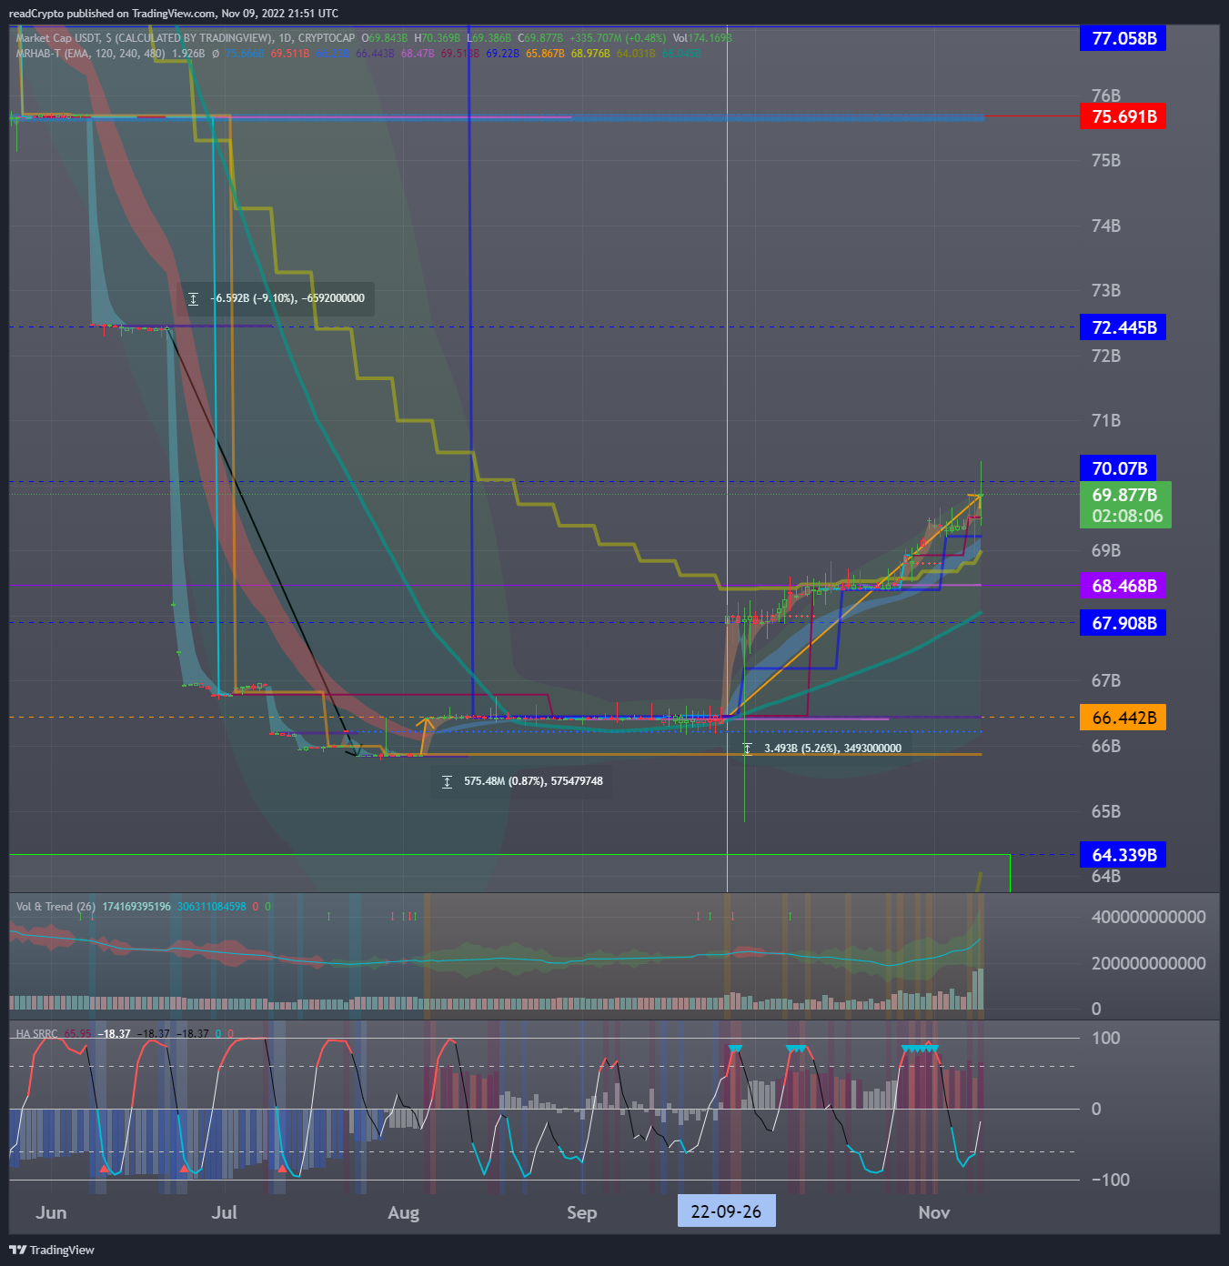Click the −100 level on HA SRRC axis
The image size is (1229, 1266).
click(x=1111, y=1180)
